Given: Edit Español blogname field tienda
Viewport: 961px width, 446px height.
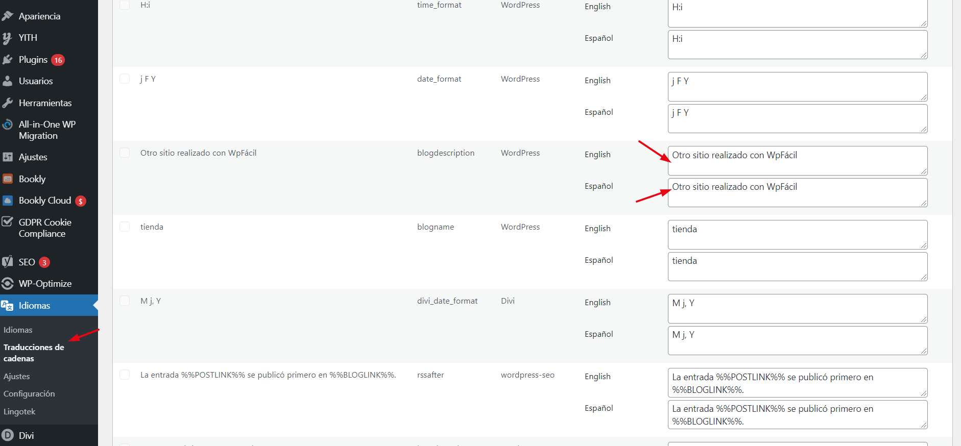Looking at the screenshot, I should coord(798,266).
